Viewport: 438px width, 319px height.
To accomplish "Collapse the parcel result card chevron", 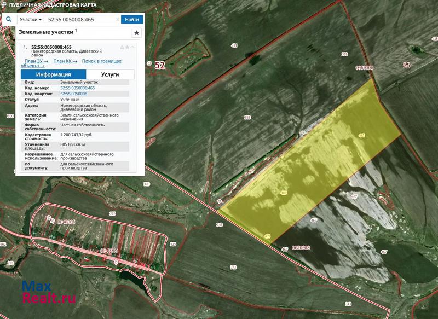I will tap(132, 47).
